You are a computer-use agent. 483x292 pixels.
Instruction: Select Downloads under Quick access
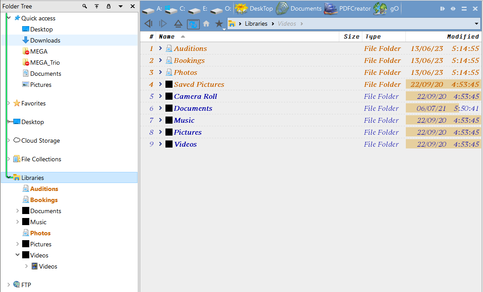point(45,40)
